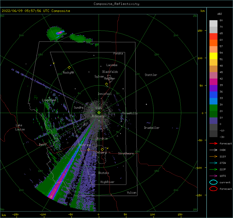
Task: Click the legend value -30
Action: tap(222, 137)
